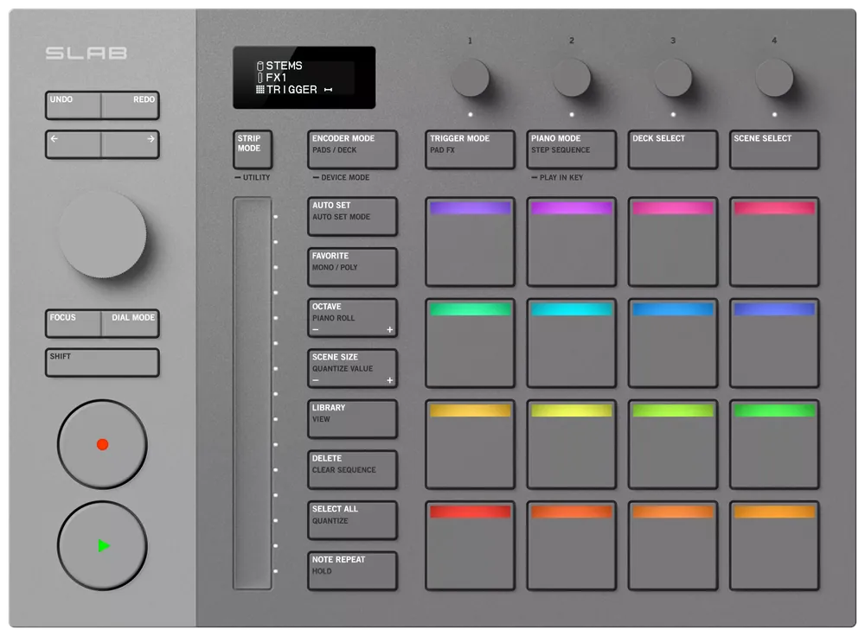Image resolution: width=865 pixels, height=636 pixels.
Task: Grab encoder knob 1
Action: (x=470, y=78)
